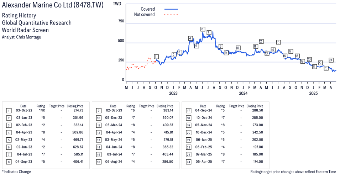
Task: Click the 02-Oct-23 date cell
Action: [x=114, y=110]
